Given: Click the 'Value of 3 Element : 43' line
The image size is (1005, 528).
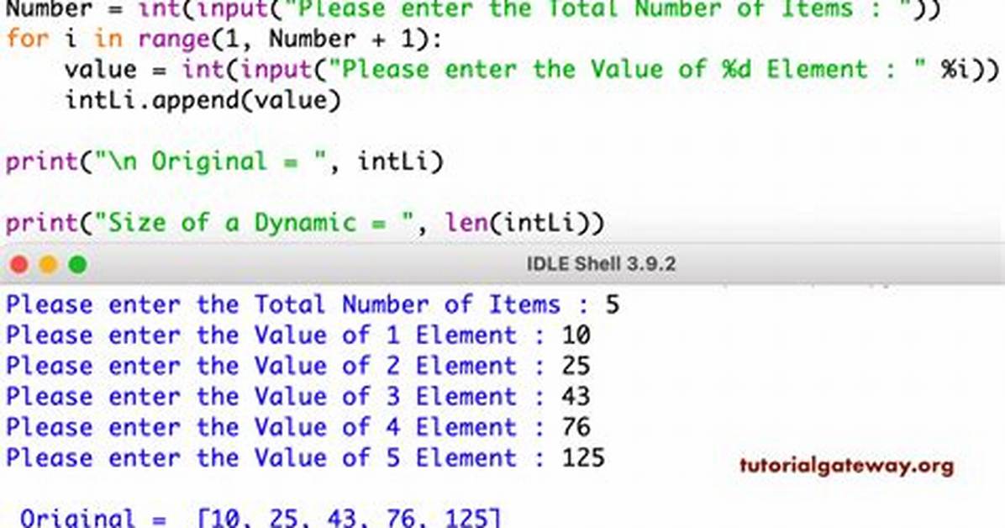Looking at the screenshot, I should click(298, 397).
